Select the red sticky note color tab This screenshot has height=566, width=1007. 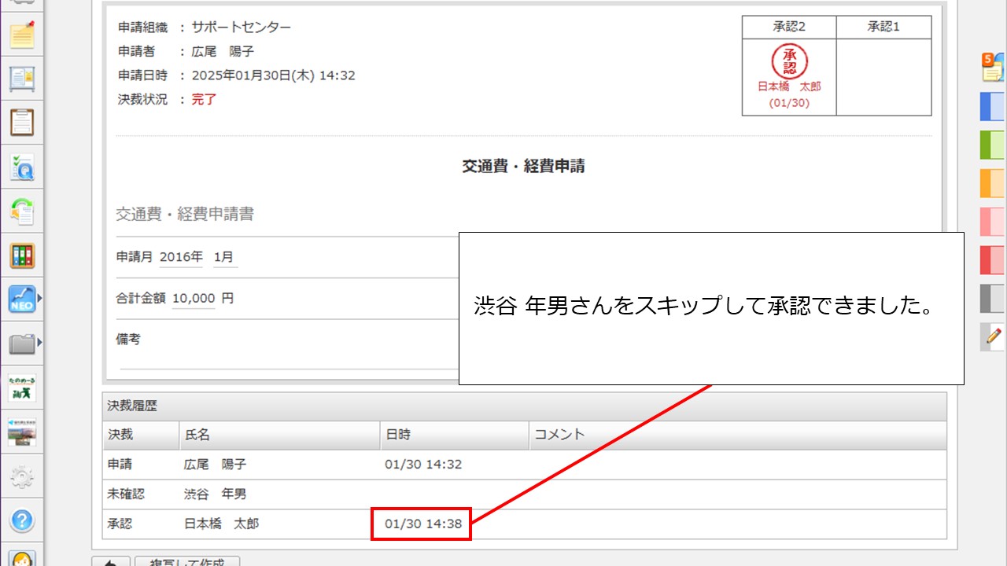click(992, 260)
